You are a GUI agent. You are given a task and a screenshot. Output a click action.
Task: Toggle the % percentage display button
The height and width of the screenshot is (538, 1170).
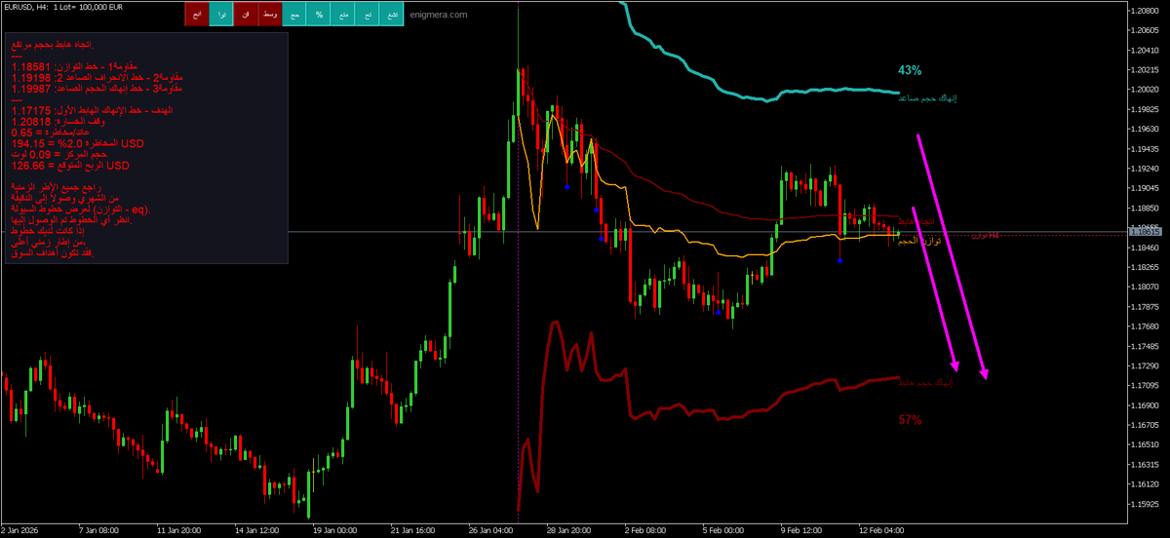coord(320,15)
